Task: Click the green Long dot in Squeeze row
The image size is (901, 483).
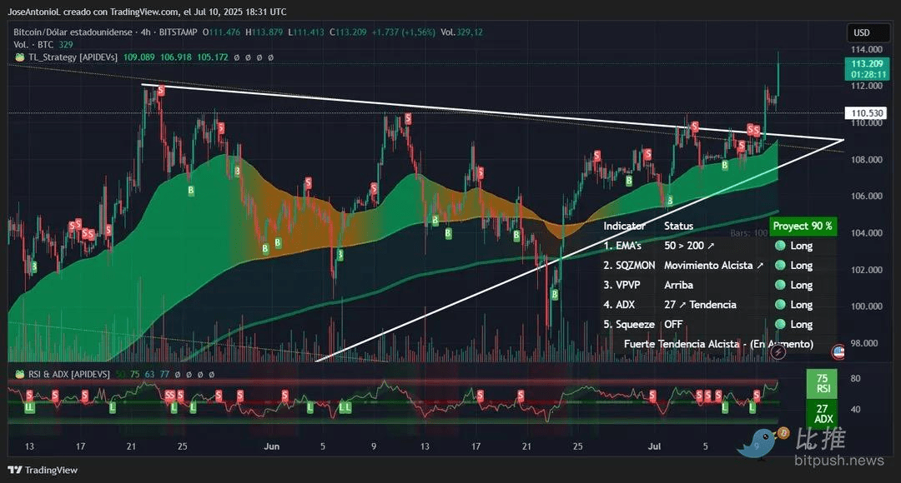Action: click(780, 324)
